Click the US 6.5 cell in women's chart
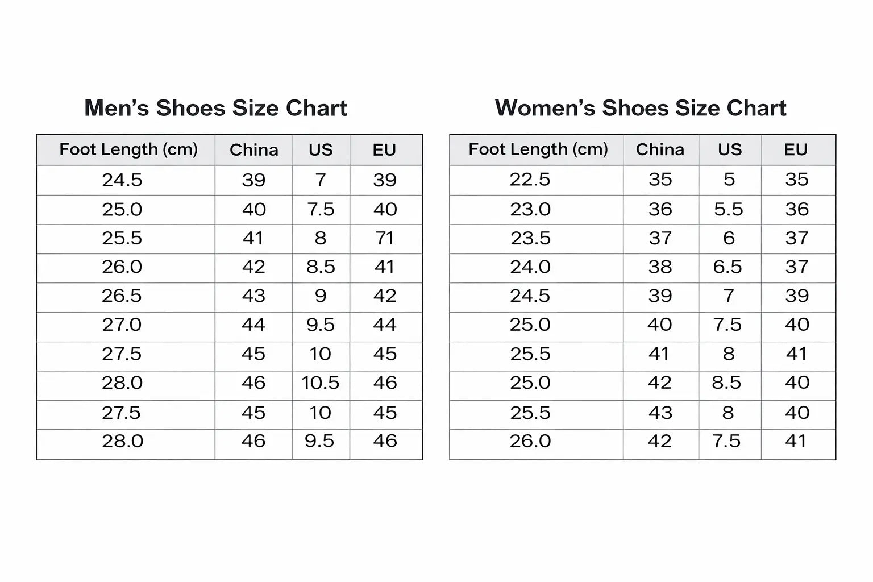The image size is (873, 582). [728, 267]
